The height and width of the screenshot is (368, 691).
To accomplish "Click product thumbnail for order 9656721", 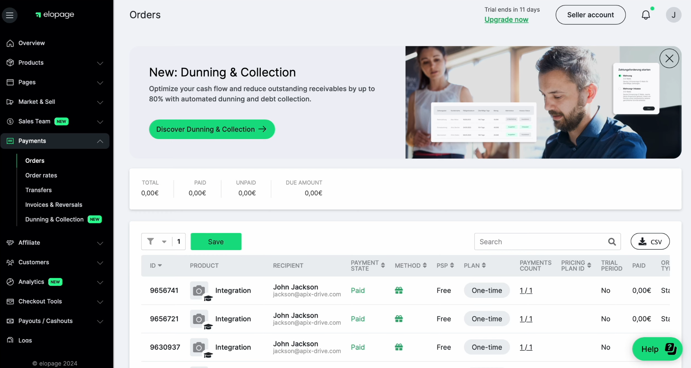I will coord(199,319).
